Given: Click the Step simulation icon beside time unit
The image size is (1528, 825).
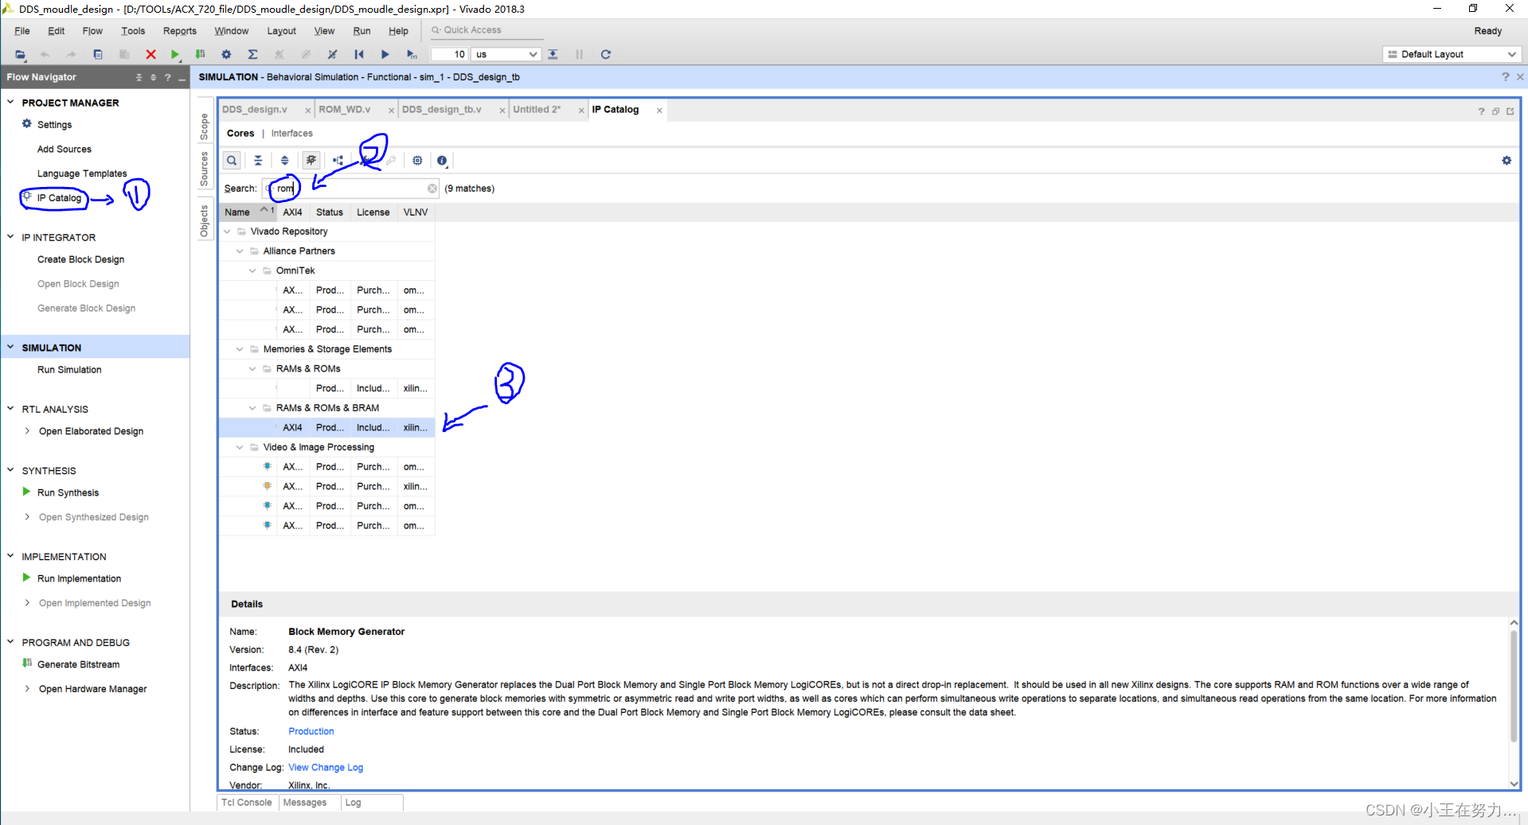Looking at the screenshot, I should (x=553, y=54).
